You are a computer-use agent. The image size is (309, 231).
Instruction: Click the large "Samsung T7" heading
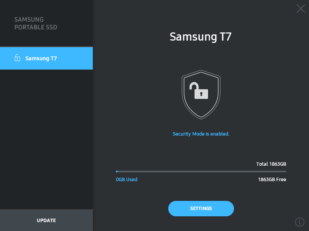point(201,37)
